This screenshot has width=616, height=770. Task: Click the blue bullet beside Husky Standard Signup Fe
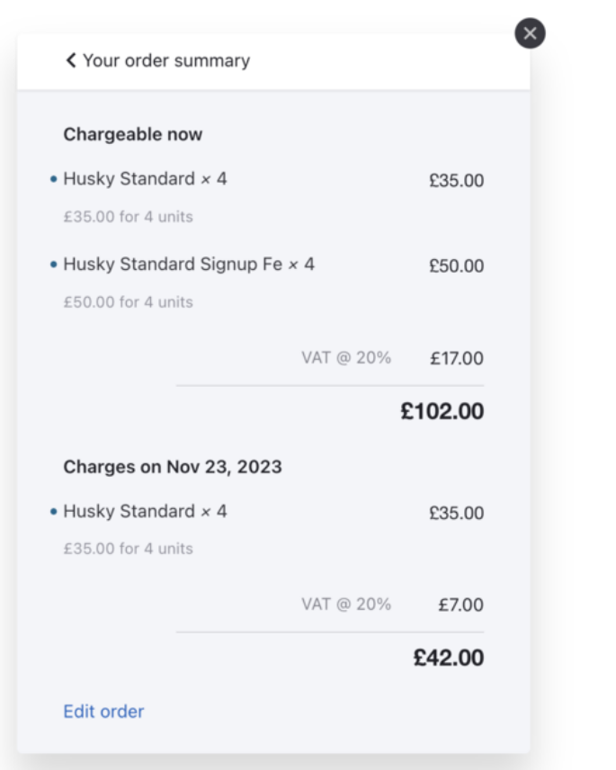pyautogui.click(x=54, y=264)
